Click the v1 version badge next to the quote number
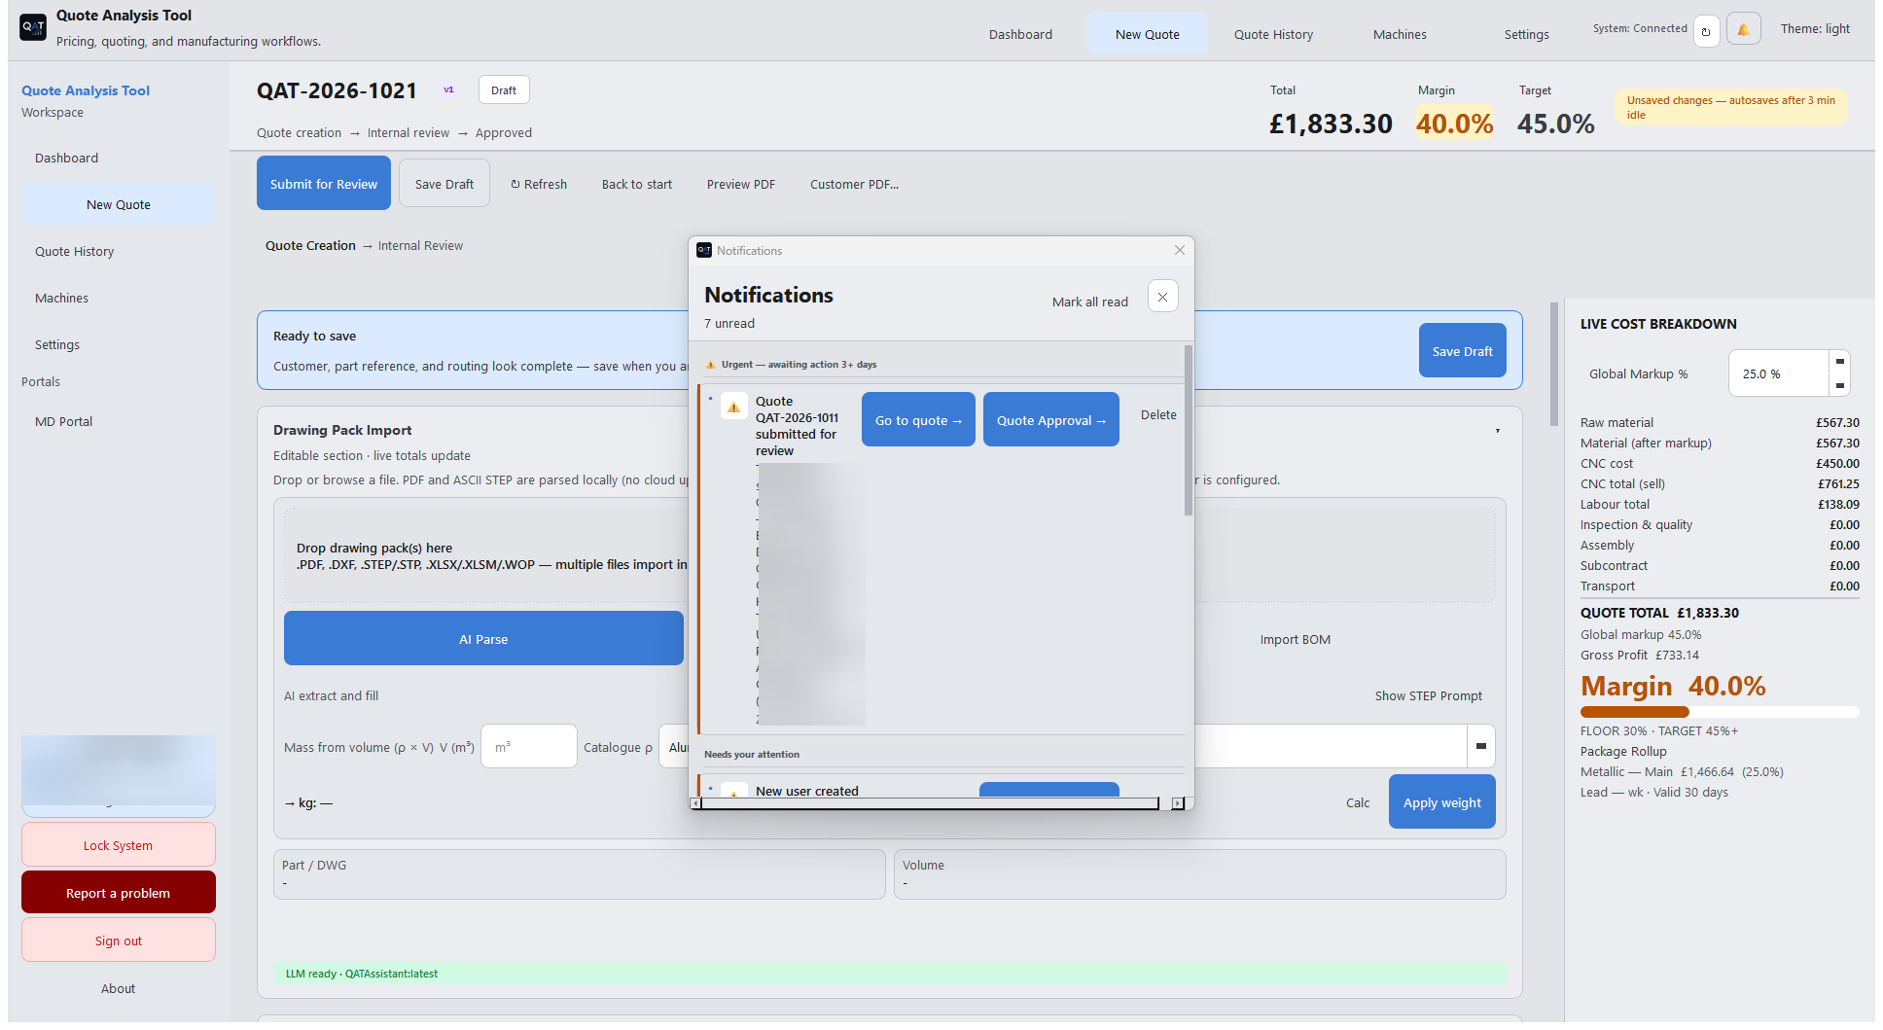 [448, 89]
